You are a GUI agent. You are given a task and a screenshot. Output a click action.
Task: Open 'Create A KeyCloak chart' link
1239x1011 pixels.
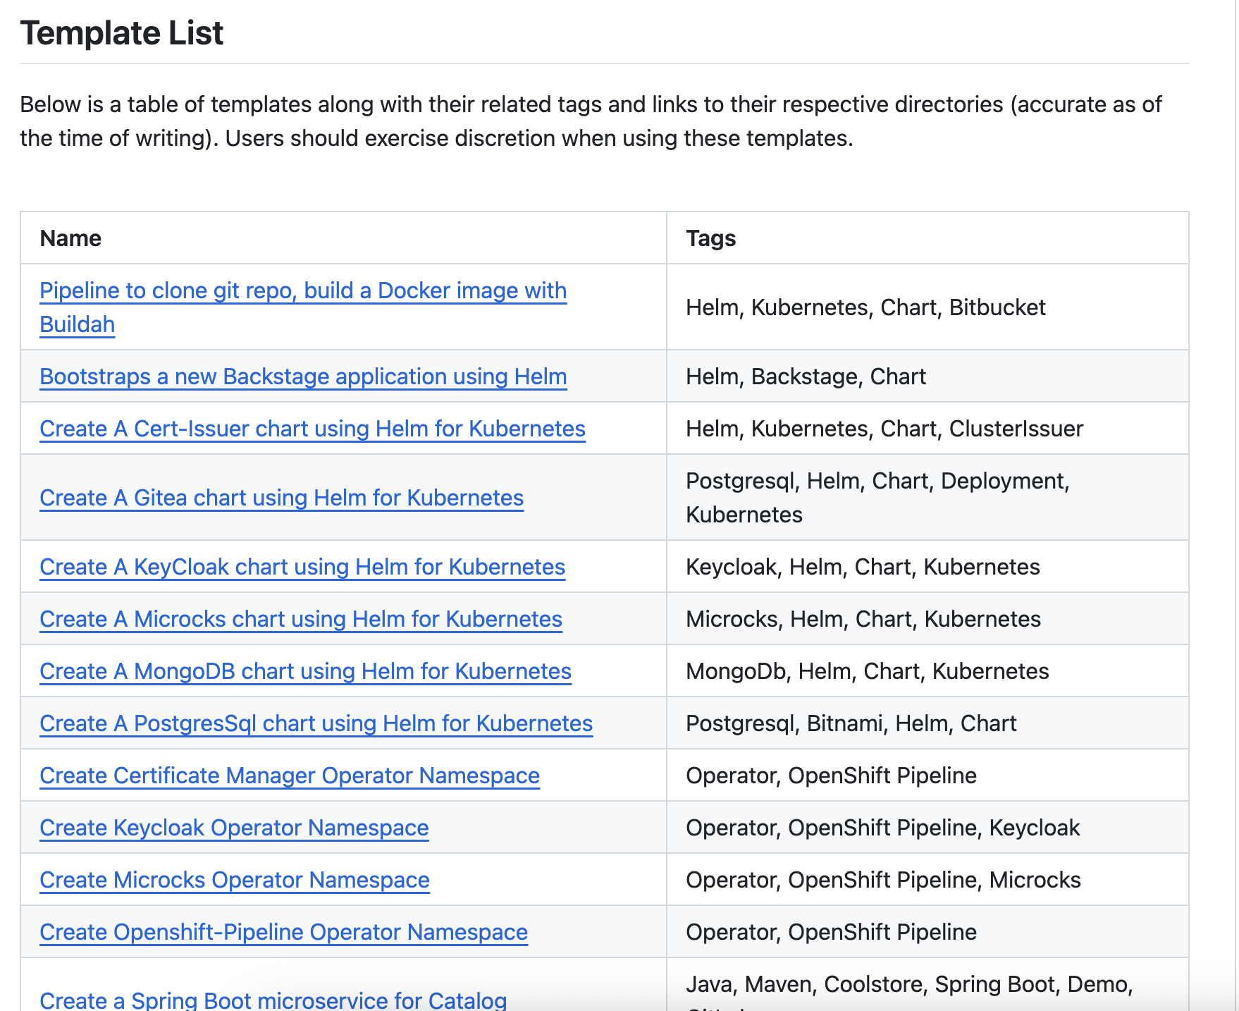pyautogui.click(x=302, y=567)
